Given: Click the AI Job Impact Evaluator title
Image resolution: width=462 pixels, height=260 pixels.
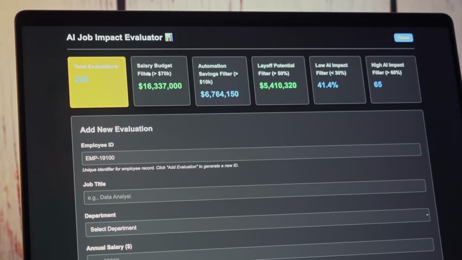Looking at the screenshot, I should pyautogui.click(x=114, y=37).
